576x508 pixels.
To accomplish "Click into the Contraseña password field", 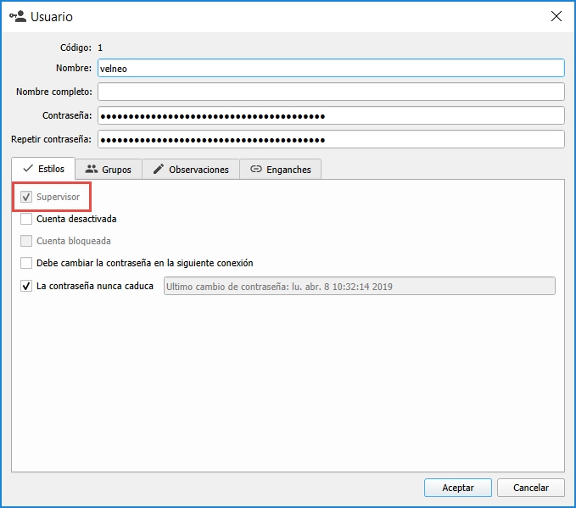I will (331, 115).
